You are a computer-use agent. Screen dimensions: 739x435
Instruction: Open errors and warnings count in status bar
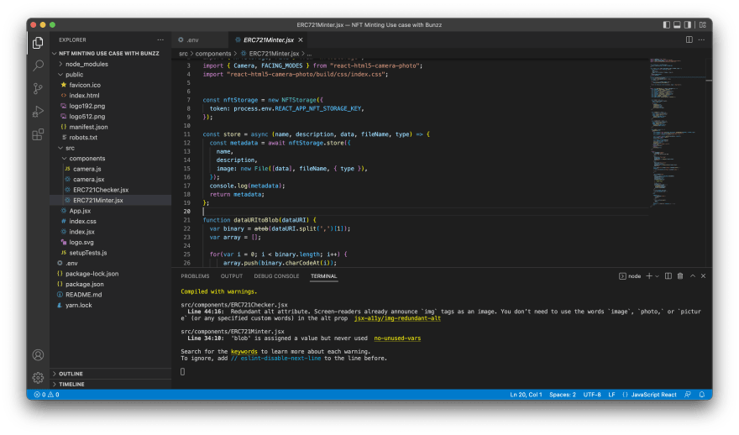tap(47, 395)
